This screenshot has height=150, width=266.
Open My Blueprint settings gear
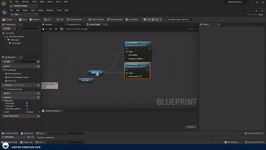(38, 61)
